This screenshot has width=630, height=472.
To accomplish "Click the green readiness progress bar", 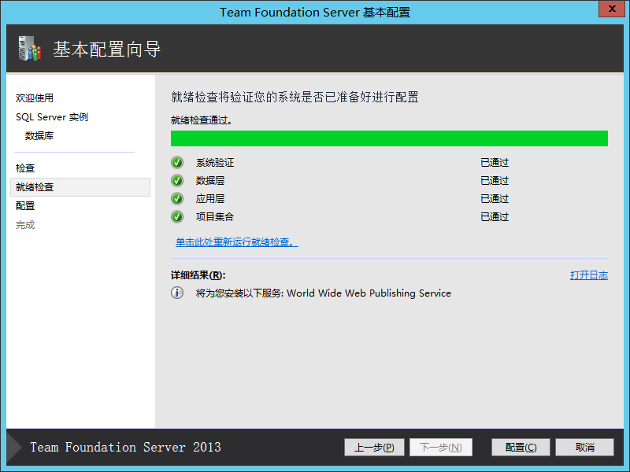I will click(389, 138).
